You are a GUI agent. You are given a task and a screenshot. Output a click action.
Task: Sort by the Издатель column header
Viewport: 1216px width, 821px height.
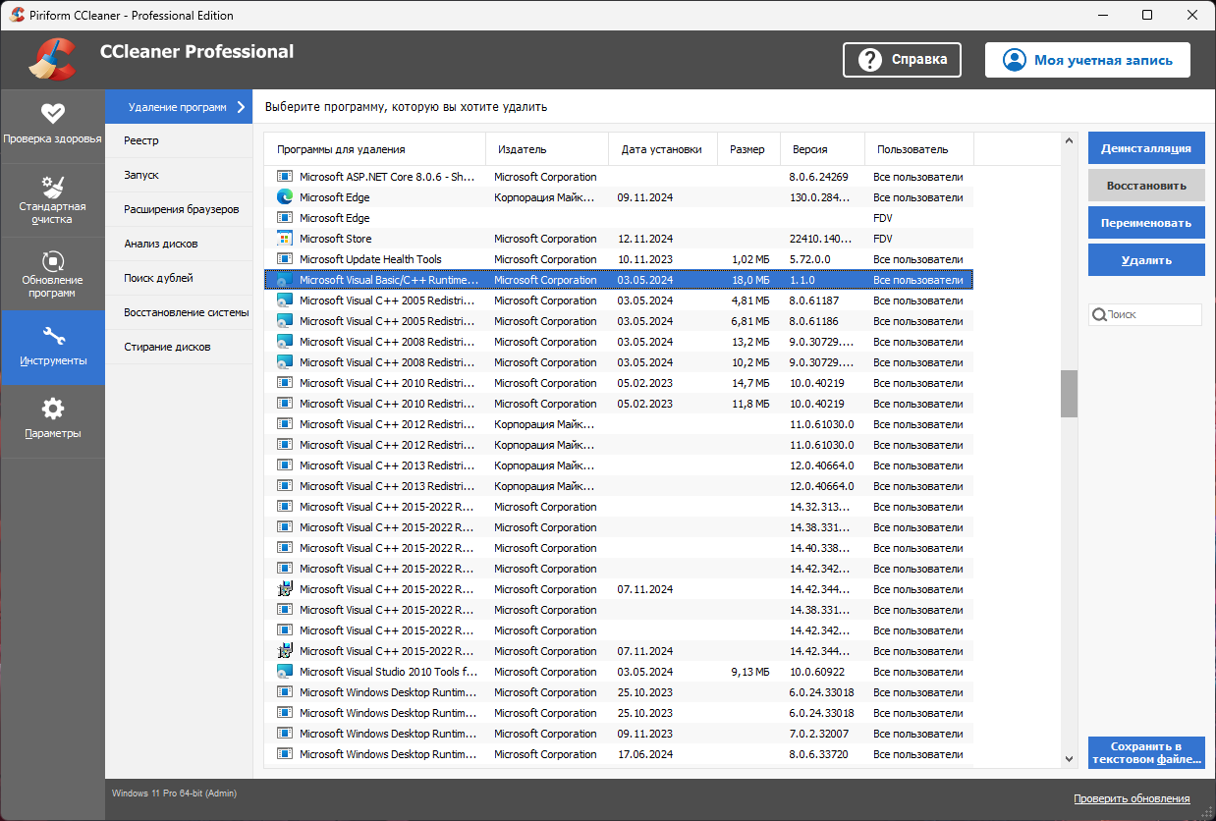pos(547,149)
